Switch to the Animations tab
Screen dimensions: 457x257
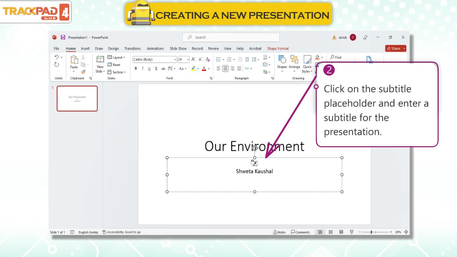click(x=155, y=49)
